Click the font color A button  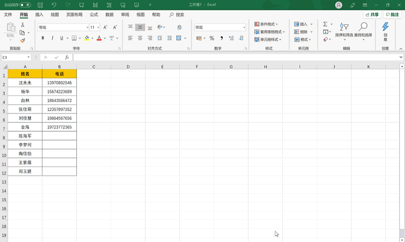click(x=99, y=38)
